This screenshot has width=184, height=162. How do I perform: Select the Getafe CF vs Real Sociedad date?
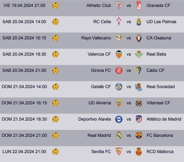point(24,86)
